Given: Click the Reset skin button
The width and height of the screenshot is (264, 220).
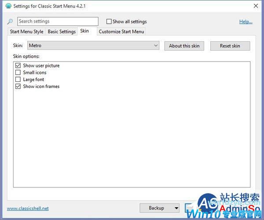Looking at the screenshot, I should [230, 46].
